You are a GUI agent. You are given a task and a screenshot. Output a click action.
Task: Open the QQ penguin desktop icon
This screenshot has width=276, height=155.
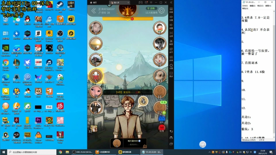click(27, 20)
